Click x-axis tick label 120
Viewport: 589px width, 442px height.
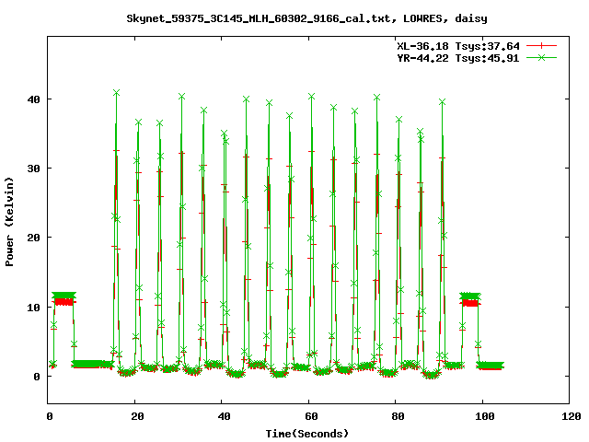[572, 416]
